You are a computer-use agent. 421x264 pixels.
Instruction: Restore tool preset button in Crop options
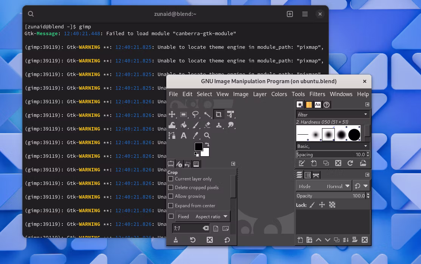coord(193,240)
